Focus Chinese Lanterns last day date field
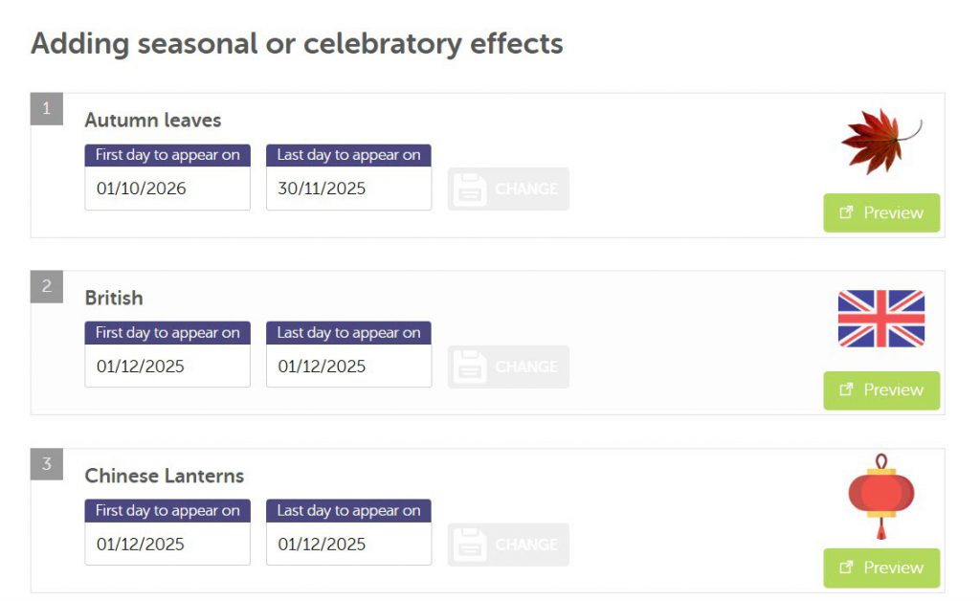 tap(348, 544)
